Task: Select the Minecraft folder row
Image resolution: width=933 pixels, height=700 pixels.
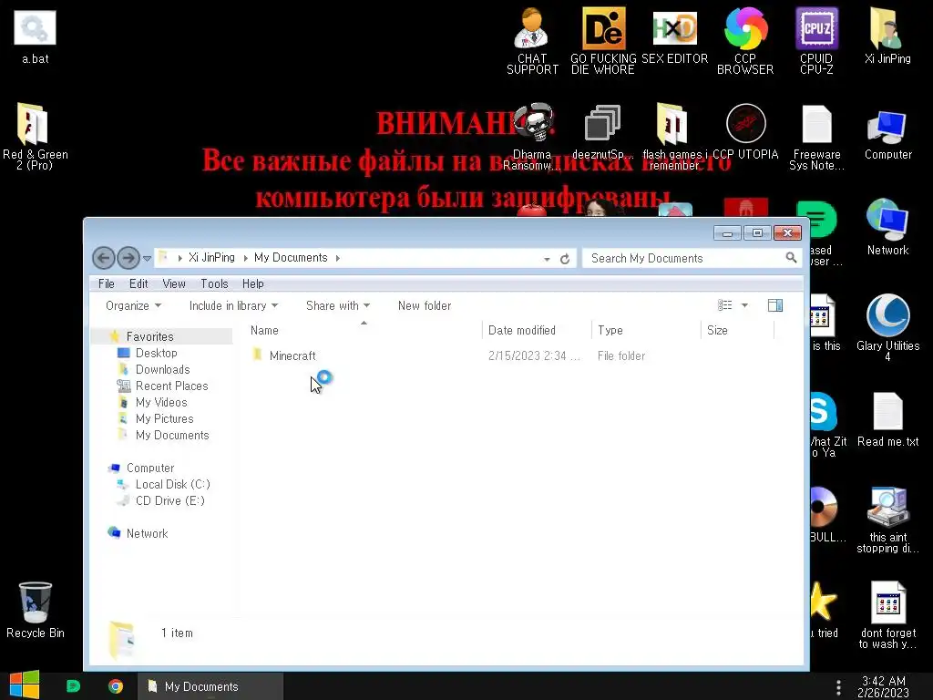Action: point(512,356)
